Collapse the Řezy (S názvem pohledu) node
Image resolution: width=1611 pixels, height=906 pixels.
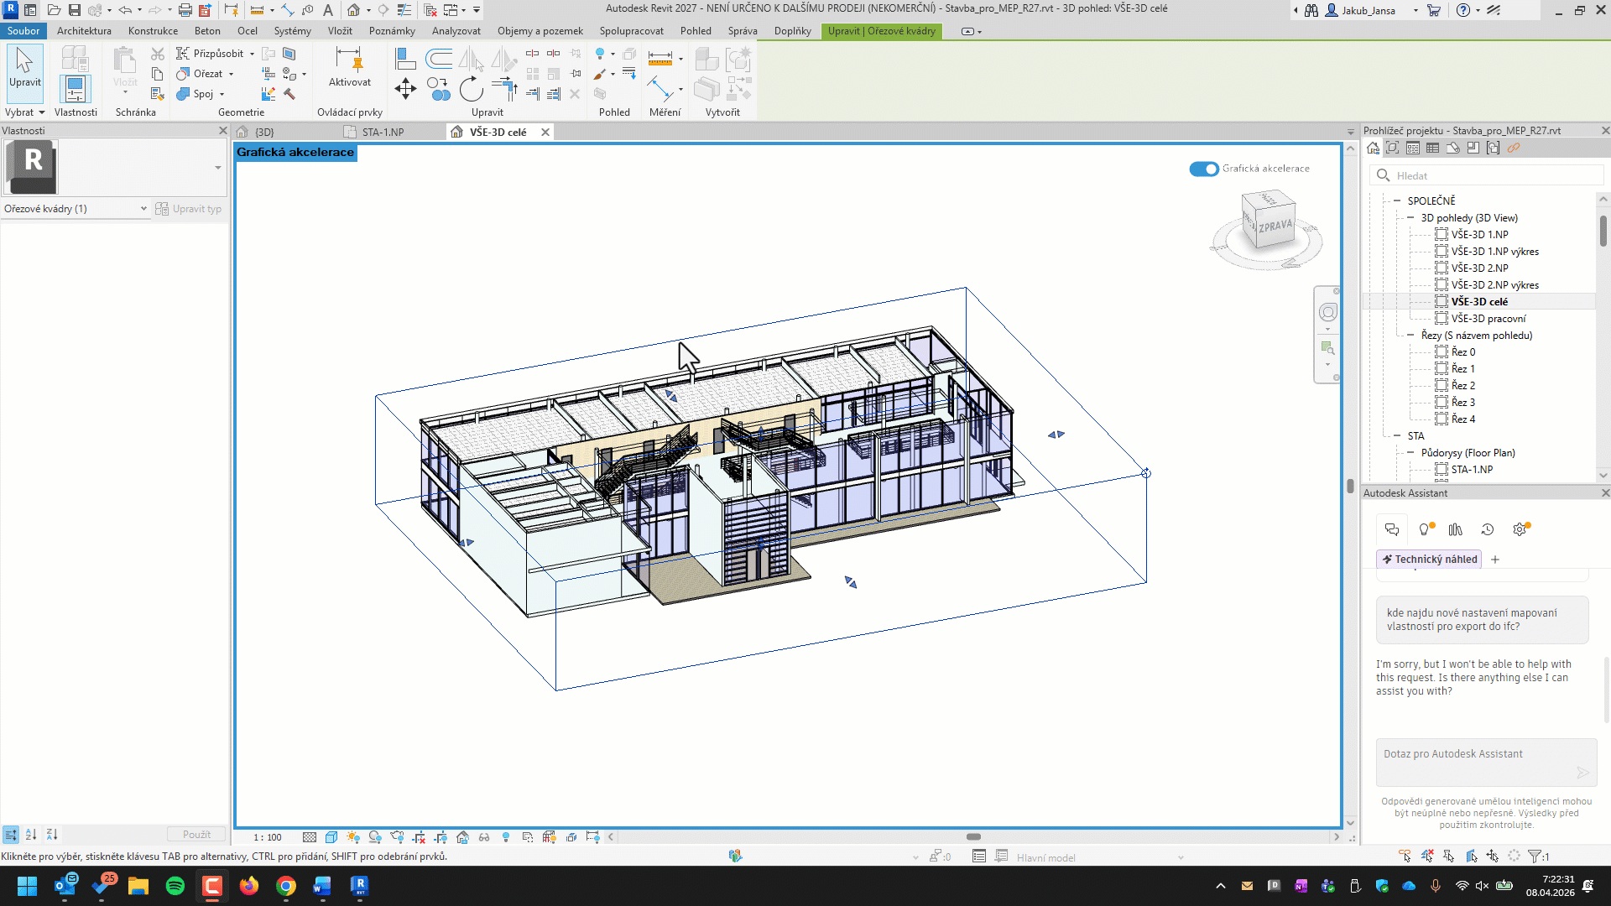click(1411, 336)
